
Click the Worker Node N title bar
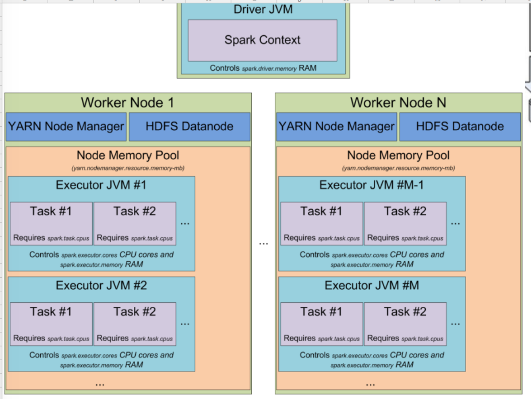coord(398,103)
